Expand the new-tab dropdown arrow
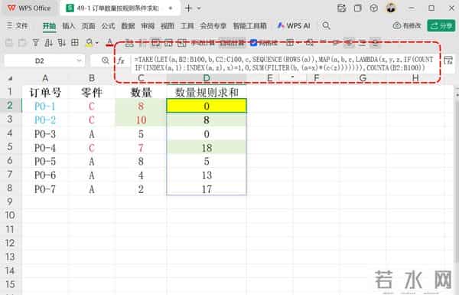 [x=199, y=8]
